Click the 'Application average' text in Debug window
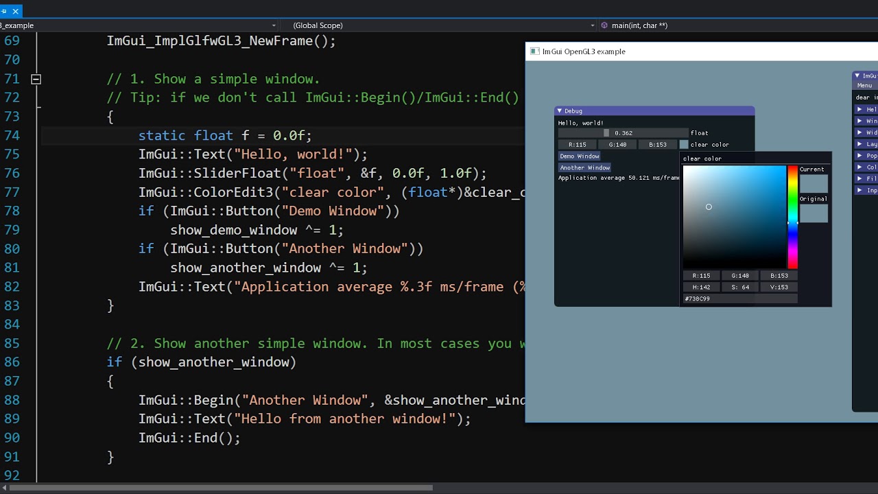Viewport: 878px width, 494px height. point(619,178)
